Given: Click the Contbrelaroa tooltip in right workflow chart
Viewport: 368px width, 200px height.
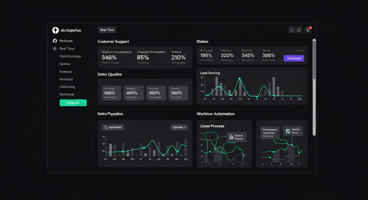Looking at the screenshot, I should tap(270, 133).
